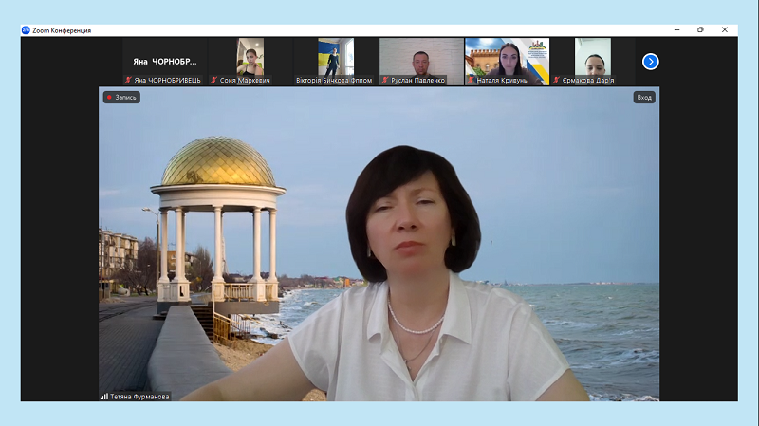Select Єрмакова Дар'я video thumbnail

click(x=592, y=57)
